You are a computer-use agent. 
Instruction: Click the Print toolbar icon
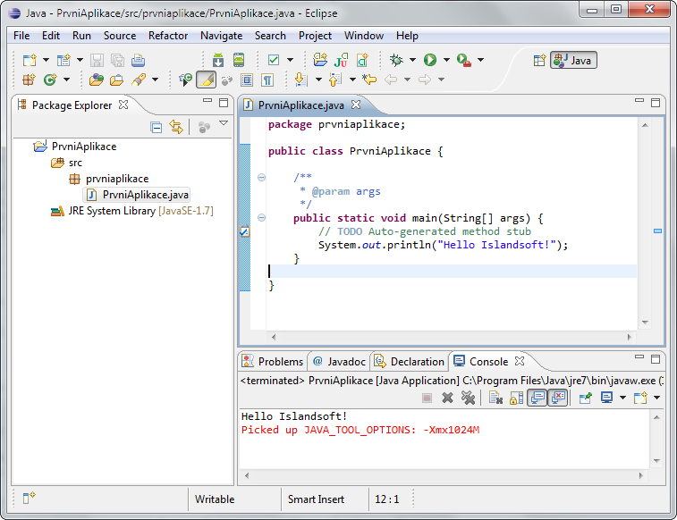point(138,60)
